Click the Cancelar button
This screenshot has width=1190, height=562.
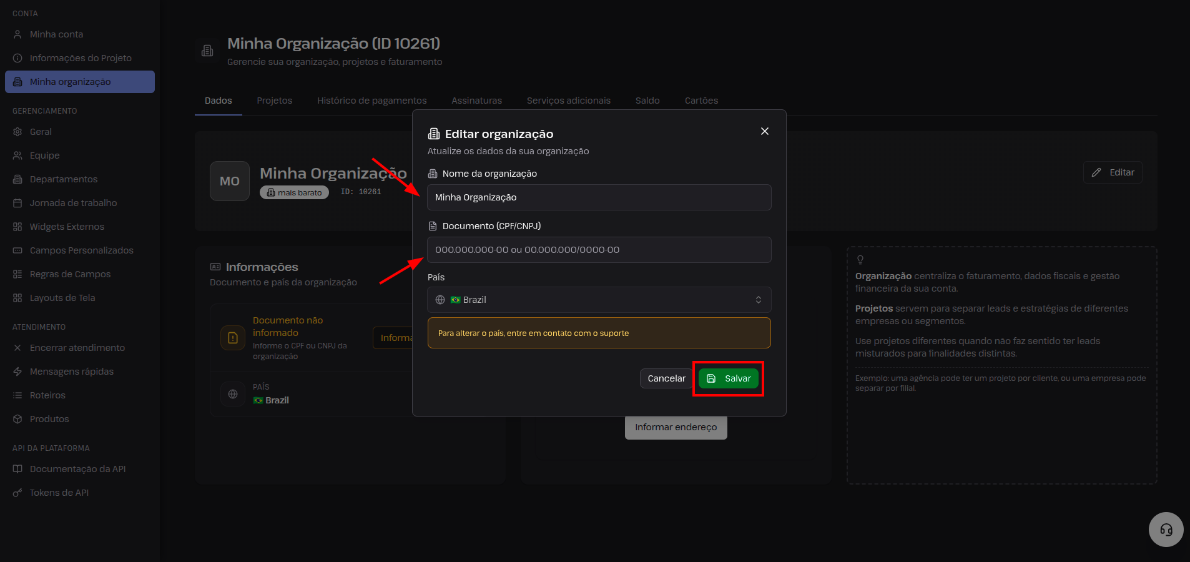pyautogui.click(x=666, y=378)
